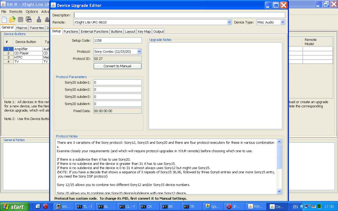Click the grayed-out Save disk icon
Image resolution: width=338 pixels, height=211 pixels.
tap(21, 20)
